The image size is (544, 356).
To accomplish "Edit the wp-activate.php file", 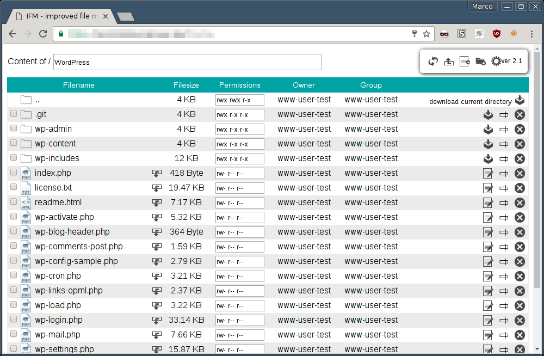I will (488, 217).
